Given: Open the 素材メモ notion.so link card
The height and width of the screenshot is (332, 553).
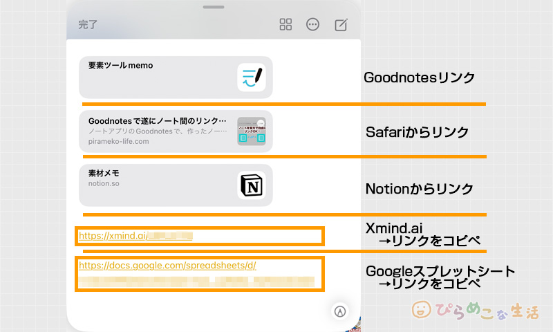Looking at the screenshot, I should point(176,185).
